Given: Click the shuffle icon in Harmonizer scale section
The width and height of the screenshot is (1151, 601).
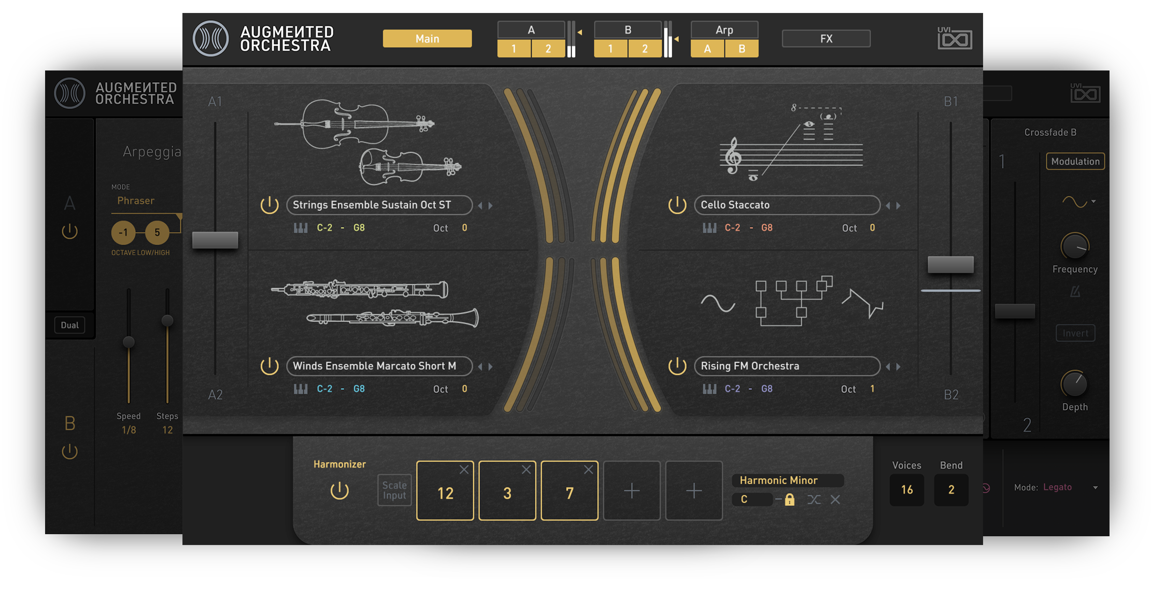Looking at the screenshot, I should coord(814,499).
